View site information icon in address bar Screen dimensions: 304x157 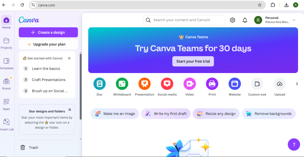pos(33,5)
